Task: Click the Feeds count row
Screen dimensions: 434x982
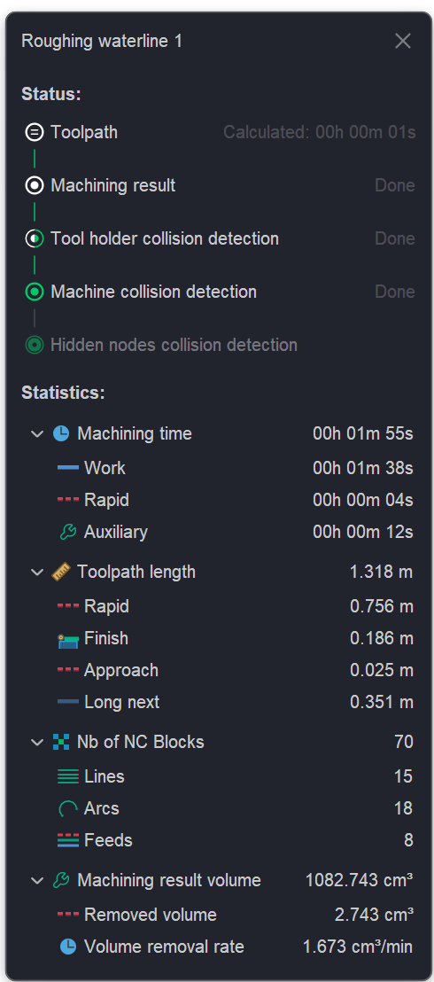Action: [x=236, y=840]
